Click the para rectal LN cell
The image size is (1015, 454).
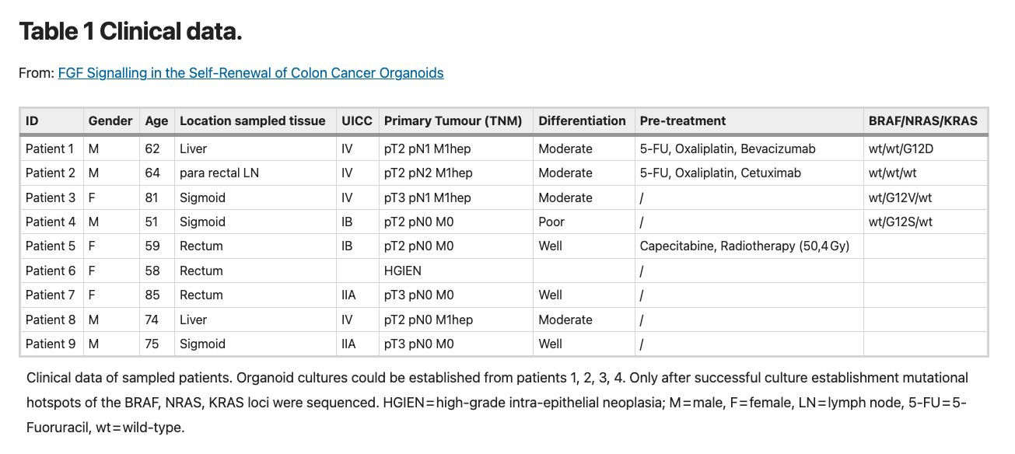[x=218, y=173]
